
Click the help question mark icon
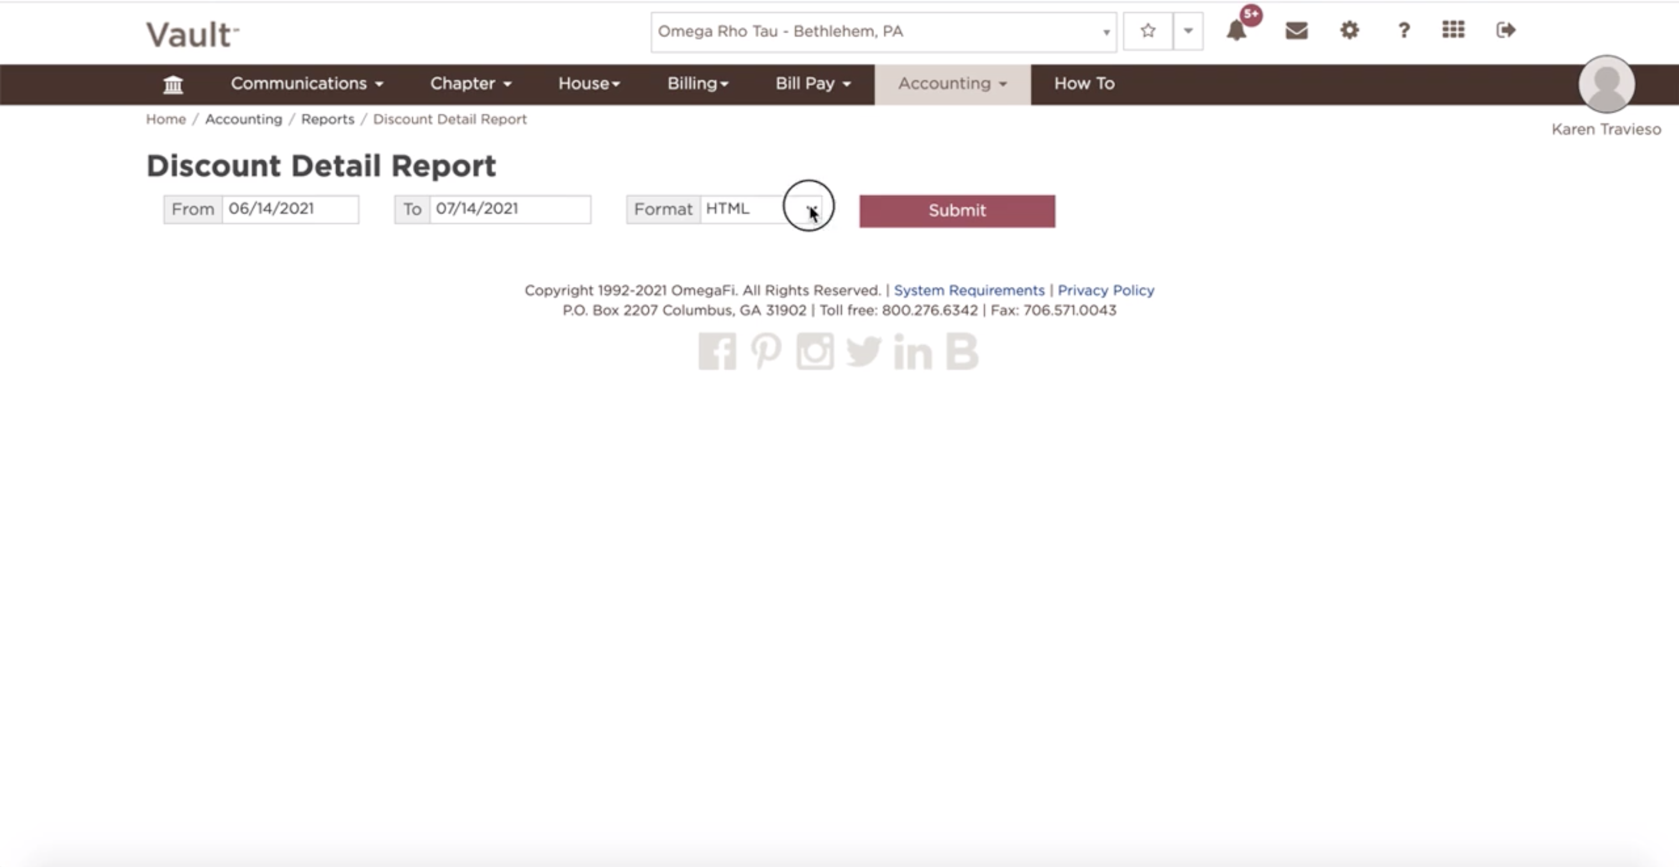(1403, 31)
